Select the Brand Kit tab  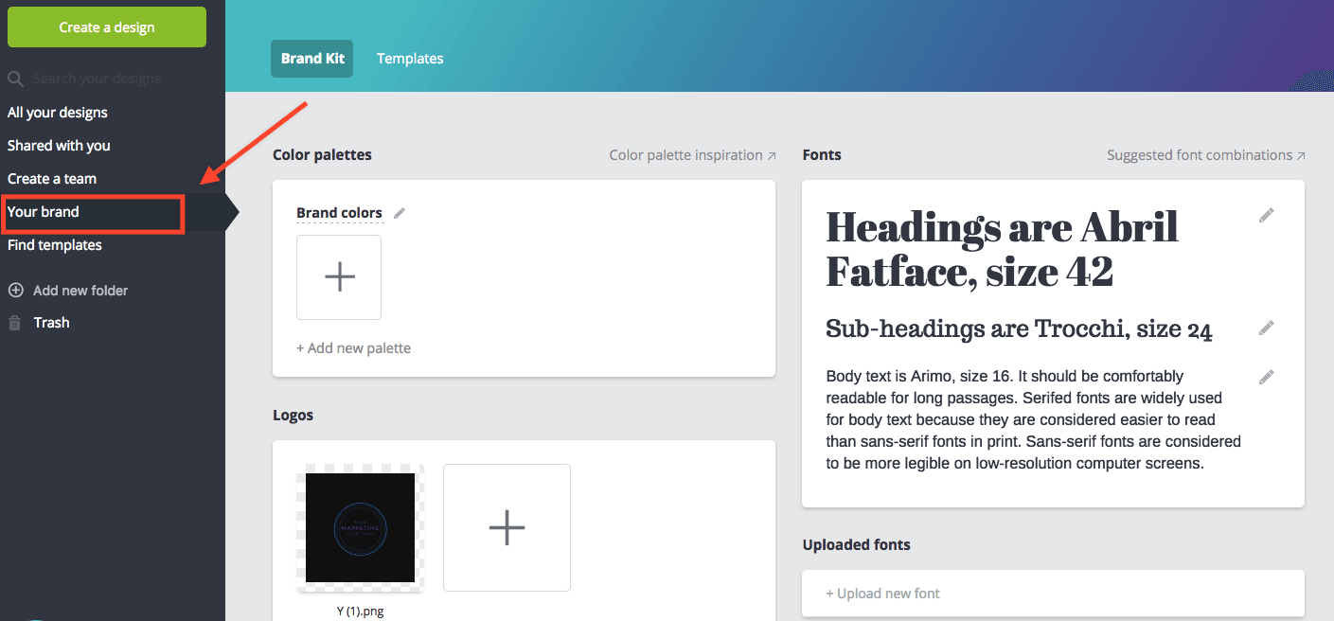coord(311,59)
